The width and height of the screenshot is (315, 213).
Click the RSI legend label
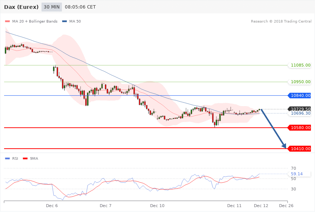[x=15, y=159]
